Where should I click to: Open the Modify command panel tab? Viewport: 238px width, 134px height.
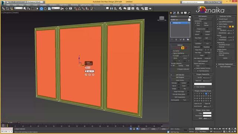(x=174, y=13)
